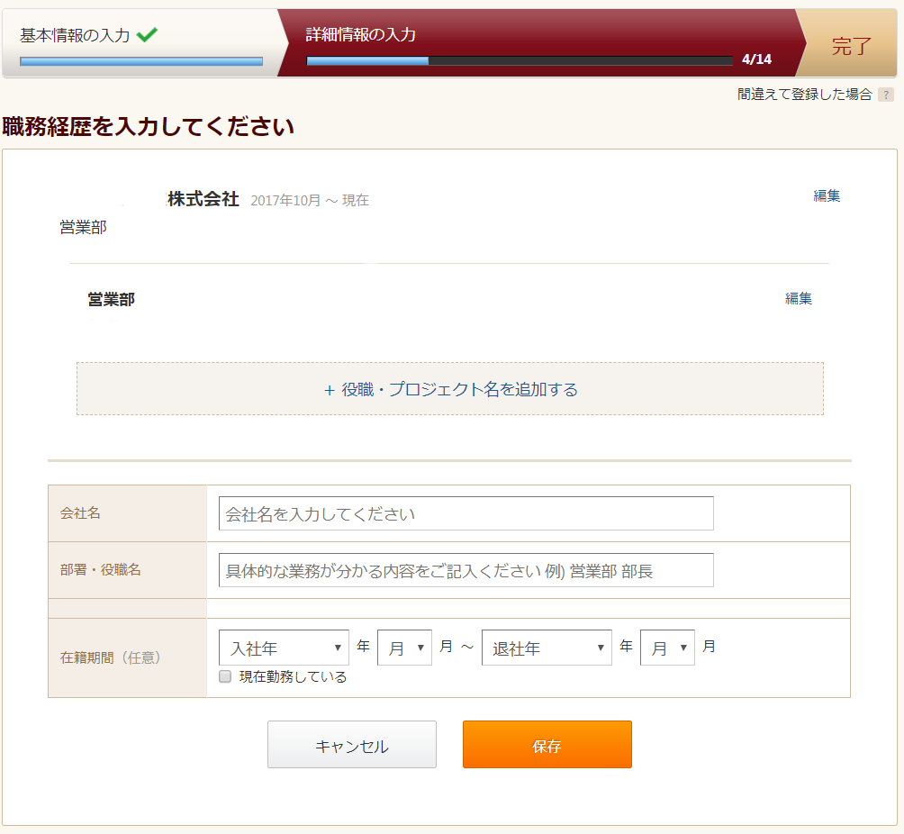Open the month dropdown after 退社年
The image size is (904, 834).
coord(667,648)
